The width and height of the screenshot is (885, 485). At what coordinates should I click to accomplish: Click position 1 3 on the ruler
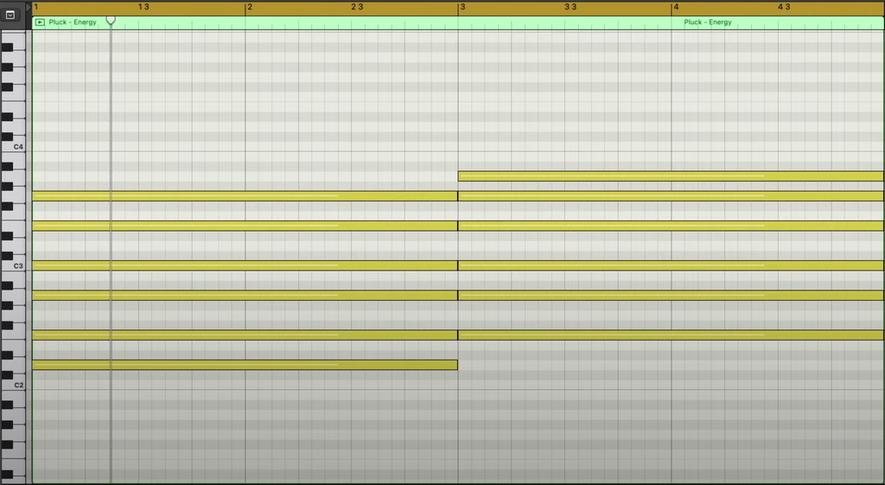143,7
